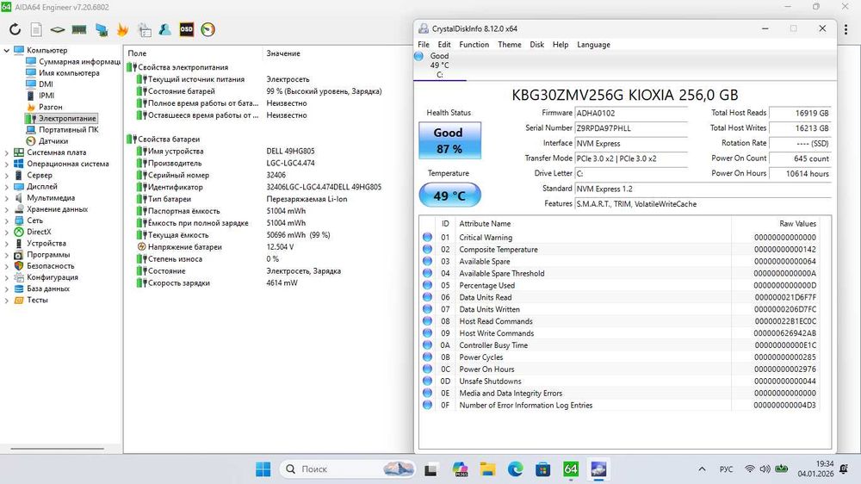
Task: Click the 49 °C temperature button
Action: pos(448,195)
